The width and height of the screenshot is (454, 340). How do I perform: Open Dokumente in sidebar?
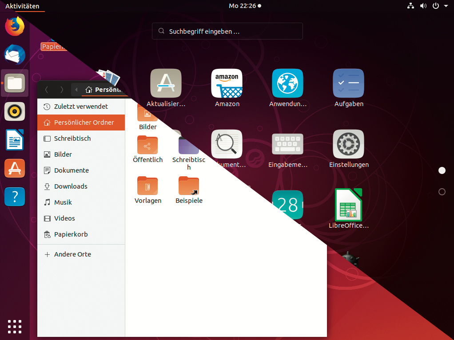[81, 170]
